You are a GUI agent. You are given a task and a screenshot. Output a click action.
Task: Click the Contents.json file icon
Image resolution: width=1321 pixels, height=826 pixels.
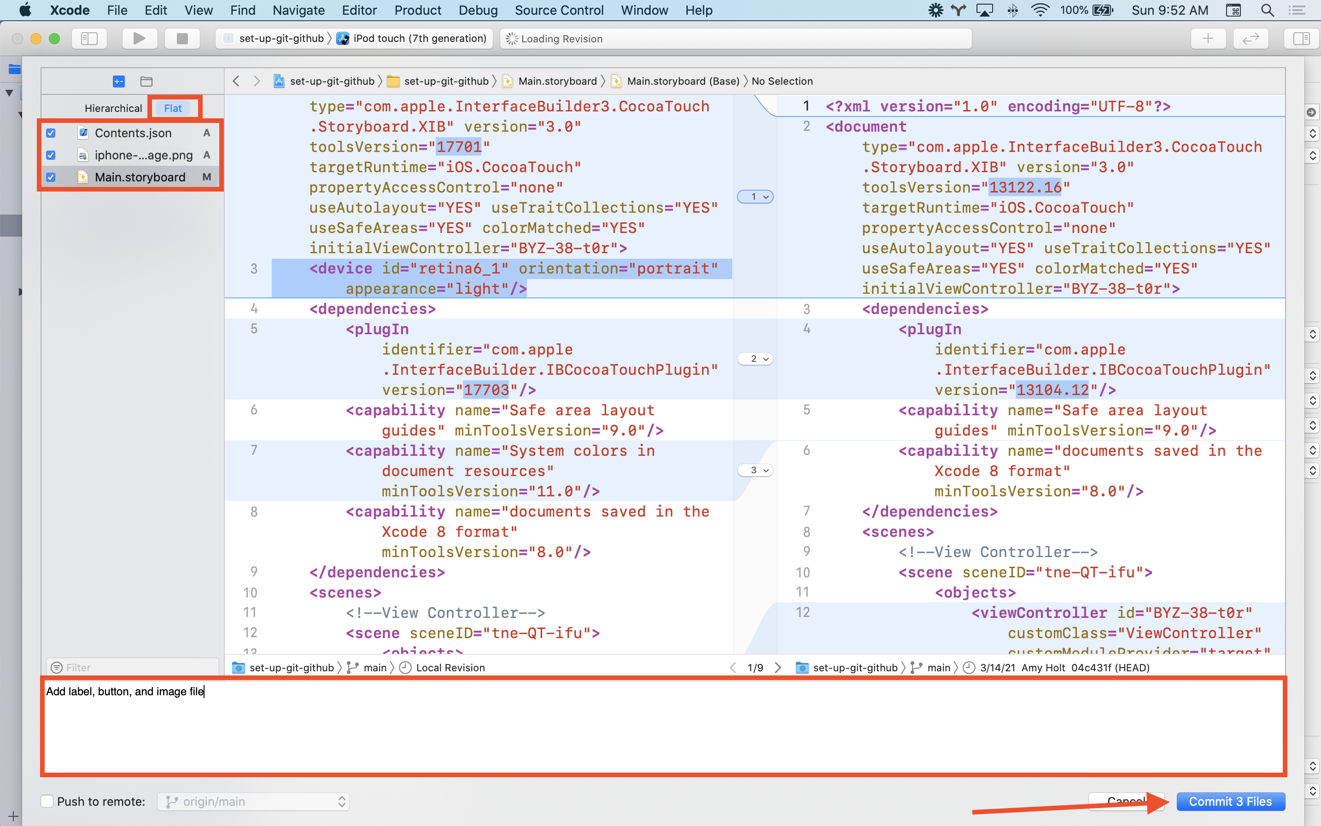[83, 133]
